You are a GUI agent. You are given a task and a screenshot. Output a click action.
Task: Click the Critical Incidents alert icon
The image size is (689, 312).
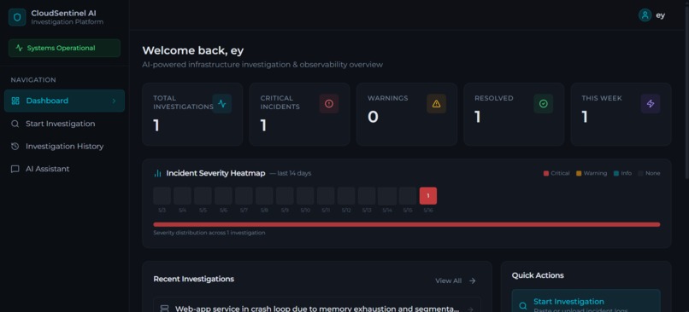click(x=329, y=104)
